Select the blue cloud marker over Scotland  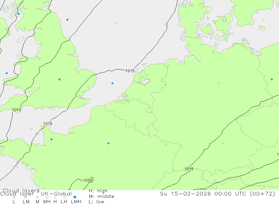click(19, 14)
